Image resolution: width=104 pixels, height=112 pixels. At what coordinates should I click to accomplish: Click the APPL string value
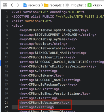pyautogui.click(x=39, y=89)
